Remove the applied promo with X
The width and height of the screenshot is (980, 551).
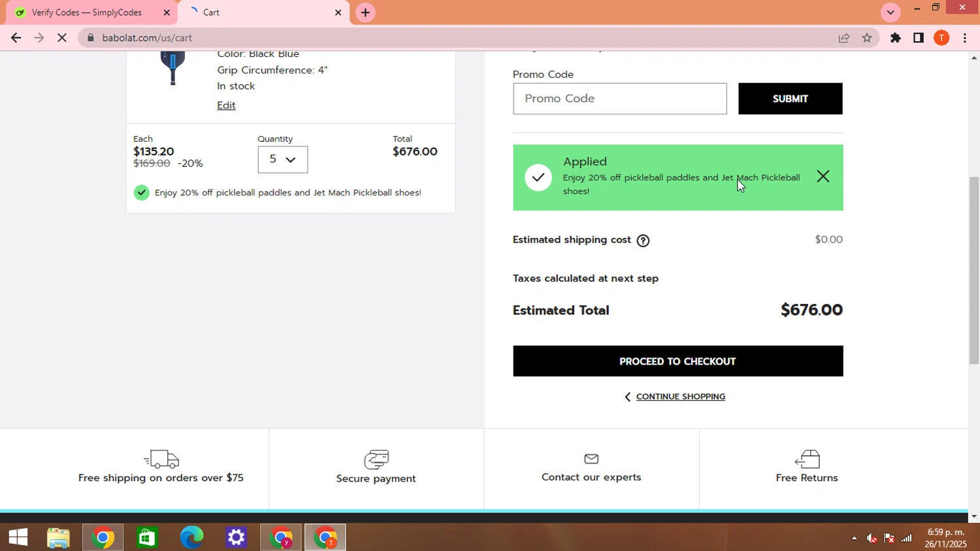pos(823,176)
